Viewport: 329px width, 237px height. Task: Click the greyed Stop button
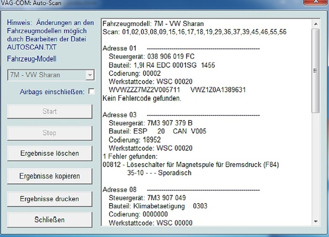[50, 133]
